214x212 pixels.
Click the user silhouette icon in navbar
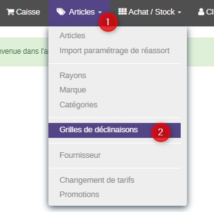point(201,12)
